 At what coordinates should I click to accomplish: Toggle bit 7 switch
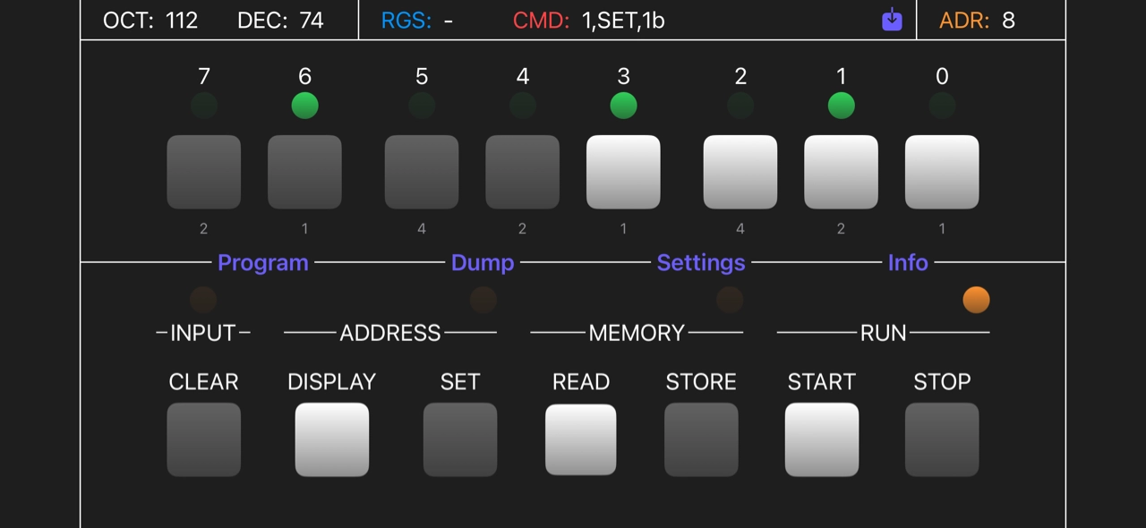coord(203,172)
